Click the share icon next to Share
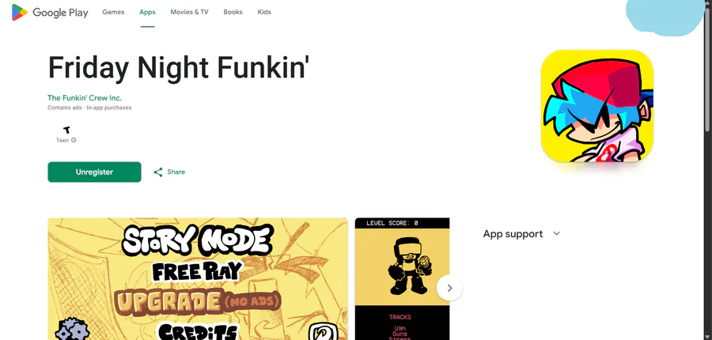Image resolution: width=712 pixels, height=340 pixels. point(158,172)
